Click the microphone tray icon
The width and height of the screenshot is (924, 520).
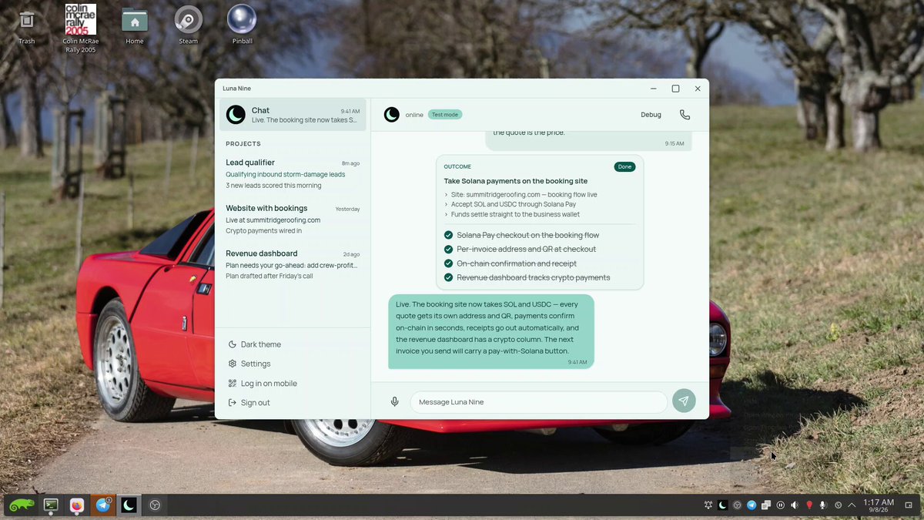823,505
